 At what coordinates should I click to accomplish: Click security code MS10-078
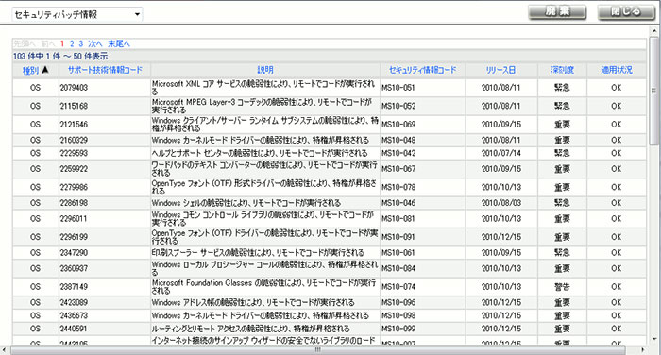click(398, 187)
